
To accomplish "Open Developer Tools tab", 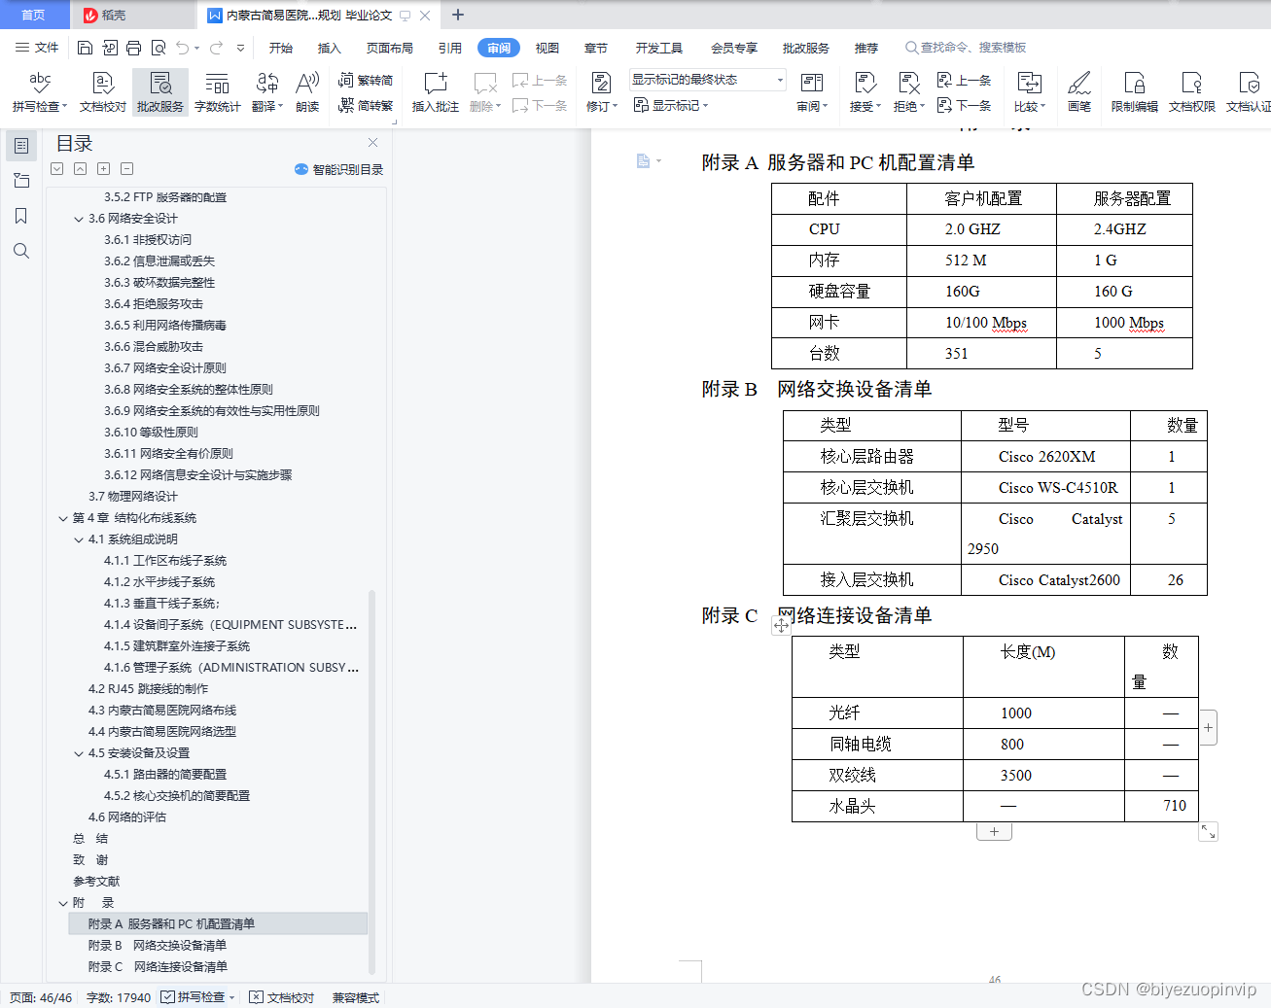I will point(659,48).
